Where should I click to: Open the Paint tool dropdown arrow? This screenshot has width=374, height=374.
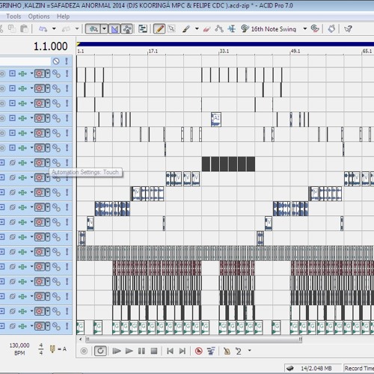[197, 29]
